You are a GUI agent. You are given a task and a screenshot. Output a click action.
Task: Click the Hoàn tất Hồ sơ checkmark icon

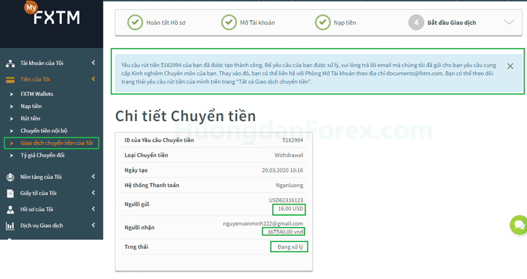click(135, 22)
